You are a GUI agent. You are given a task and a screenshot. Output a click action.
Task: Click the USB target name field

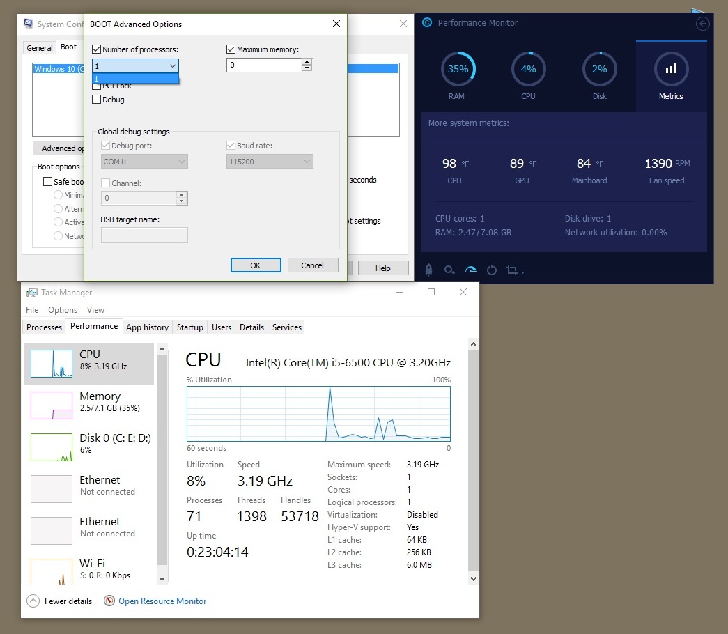[x=144, y=235]
